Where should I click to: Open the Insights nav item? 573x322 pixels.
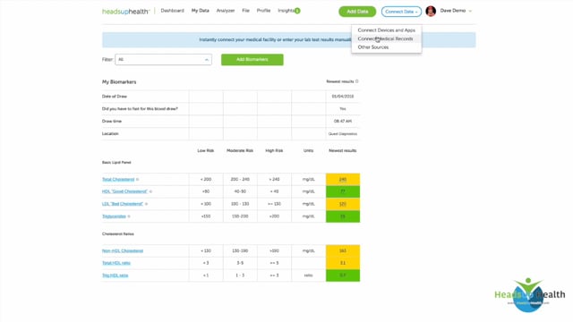[286, 11]
